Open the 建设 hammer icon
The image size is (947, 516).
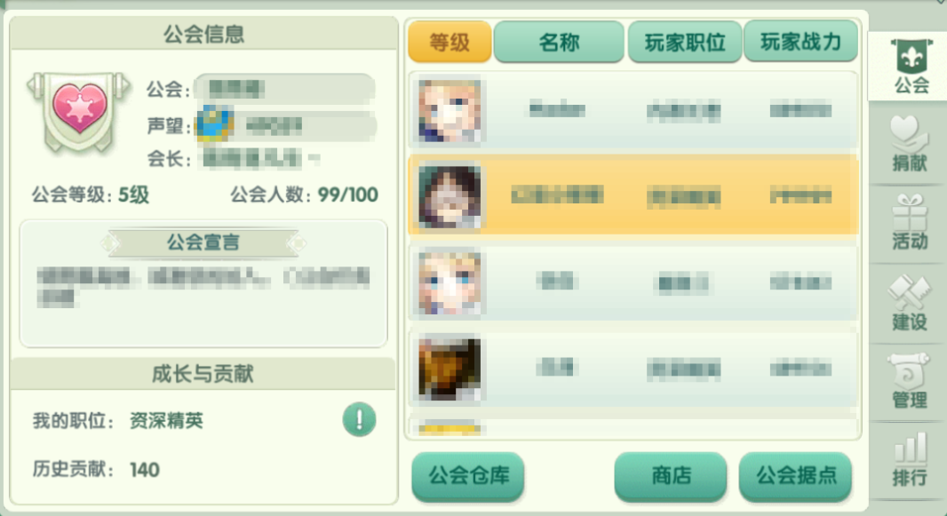(910, 303)
